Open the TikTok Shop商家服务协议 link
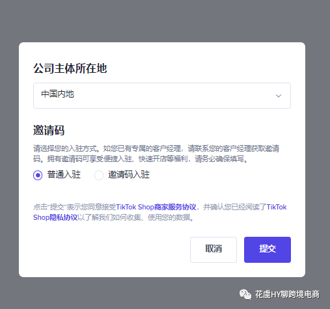Image resolution: width=330 pixels, height=309 pixels. pyautogui.click(x=156, y=207)
